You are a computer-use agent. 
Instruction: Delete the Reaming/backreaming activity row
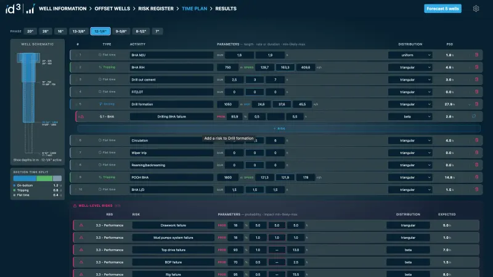pyautogui.click(x=476, y=165)
